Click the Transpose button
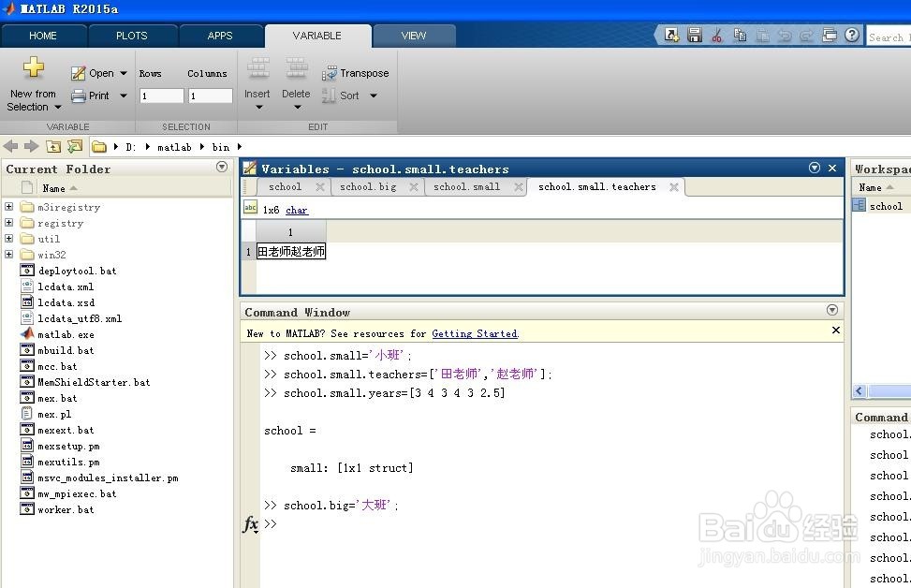The height and width of the screenshot is (588, 911). 355,73
